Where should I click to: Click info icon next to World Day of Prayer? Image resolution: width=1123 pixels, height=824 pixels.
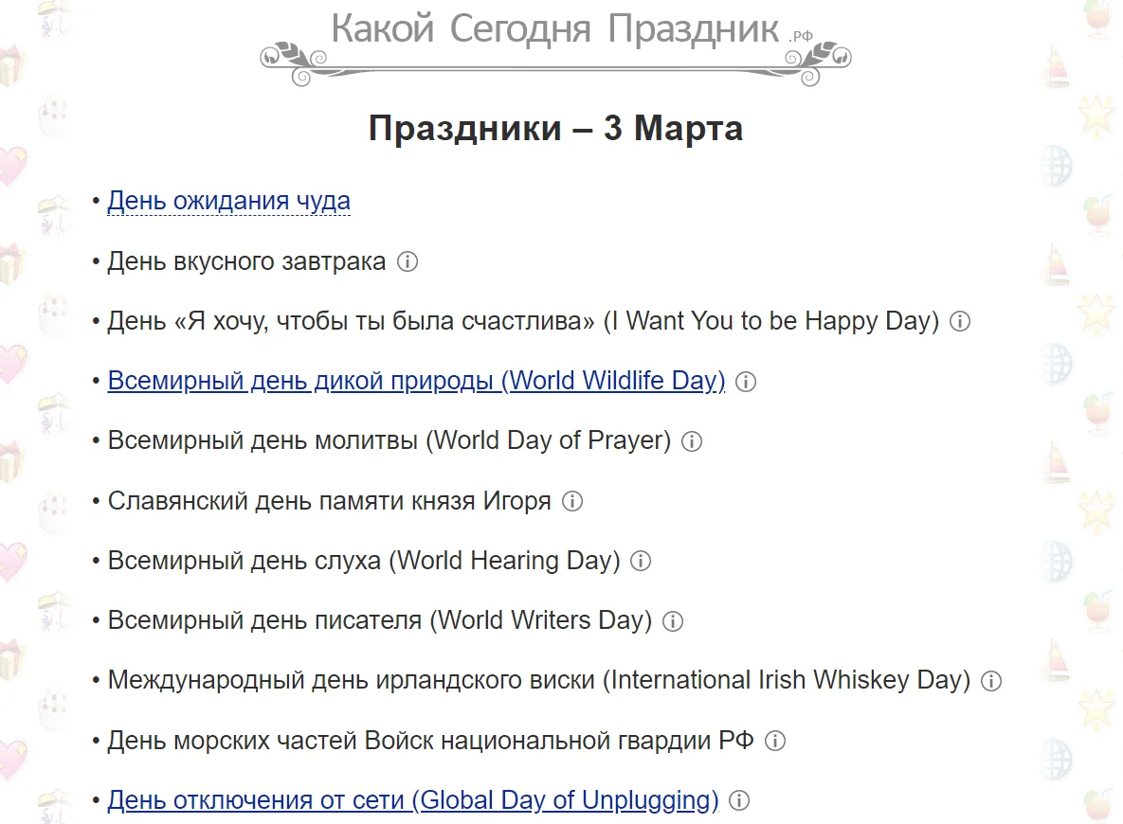point(691,441)
